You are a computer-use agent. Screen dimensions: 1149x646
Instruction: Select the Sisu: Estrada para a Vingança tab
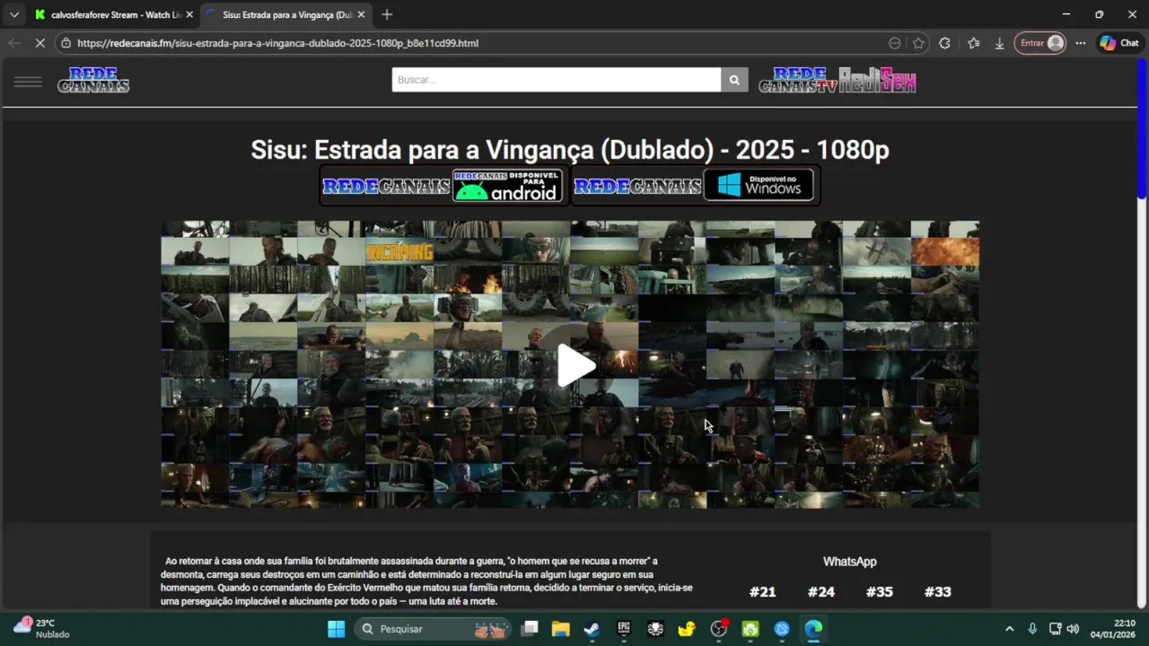coord(285,14)
